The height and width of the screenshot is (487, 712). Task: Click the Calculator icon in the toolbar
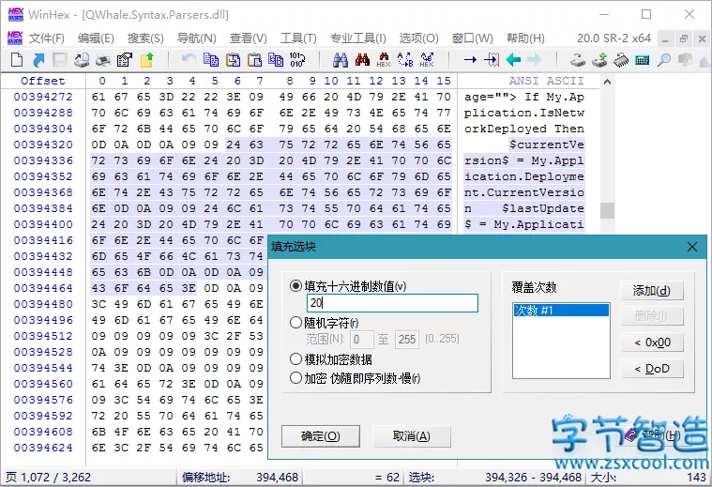642,59
